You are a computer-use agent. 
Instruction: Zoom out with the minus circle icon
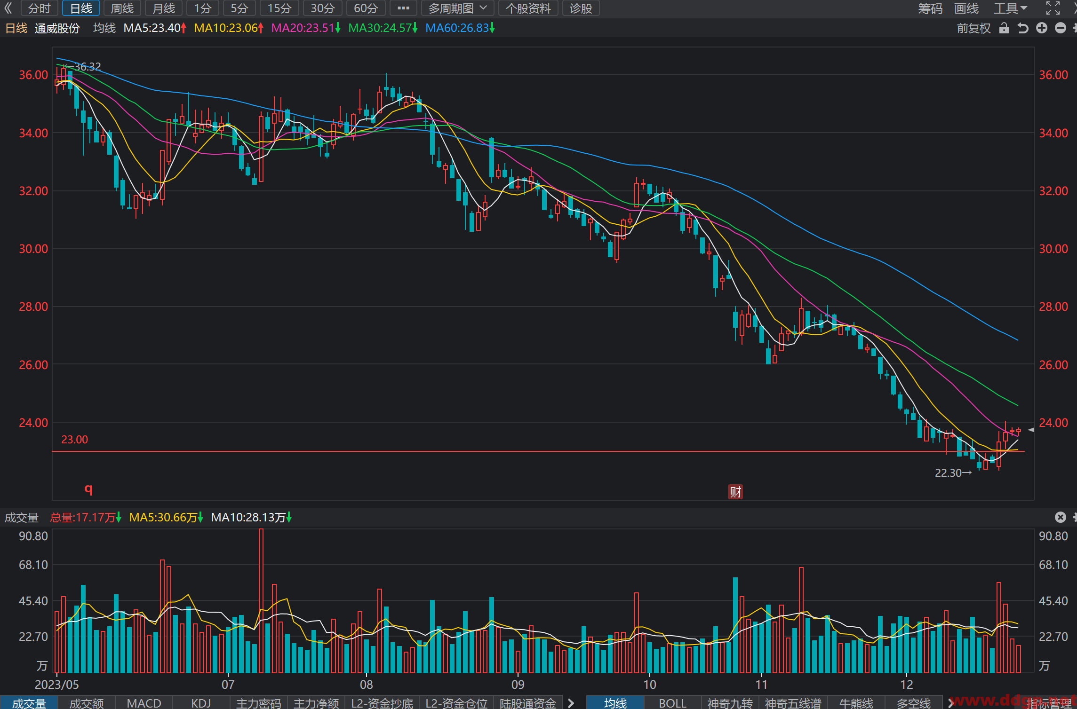[x=1061, y=28]
